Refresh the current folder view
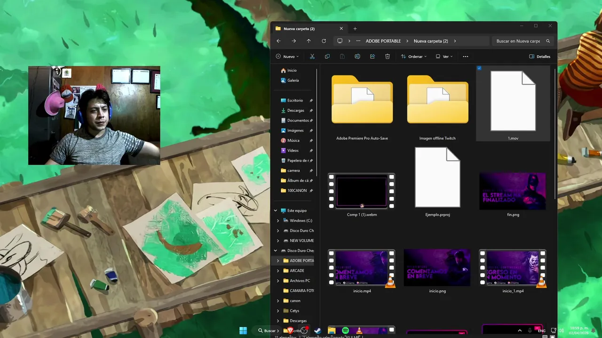Viewport: 602px width, 338px height. (324, 41)
